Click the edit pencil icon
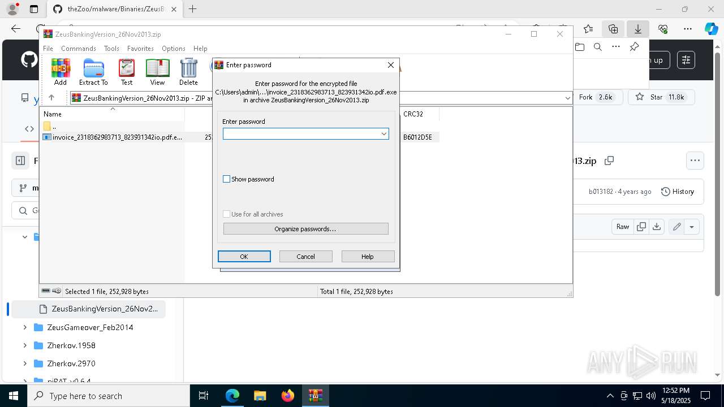Image resolution: width=724 pixels, height=407 pixels. coord(676,227)
